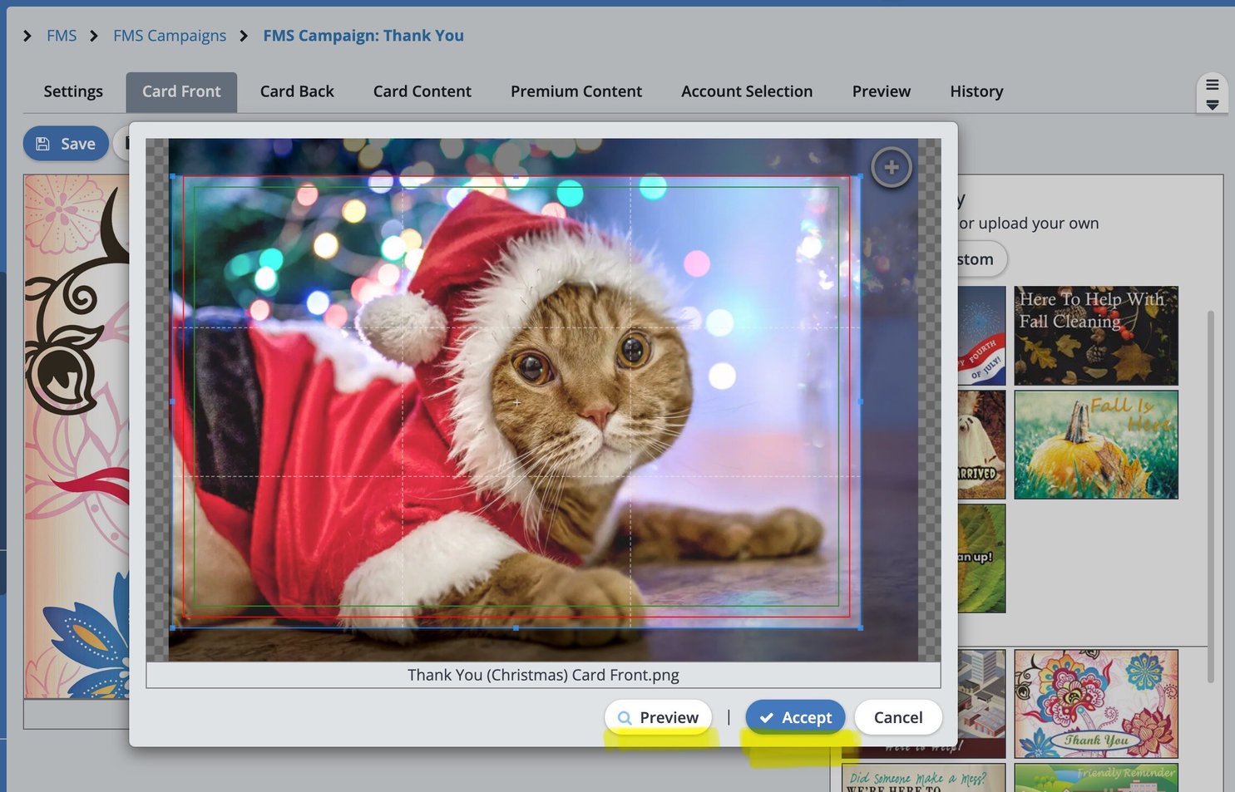The image size is (1235, 792).
Task: Click the bottom-right crop corner handle
Action: tap(860, 627)
